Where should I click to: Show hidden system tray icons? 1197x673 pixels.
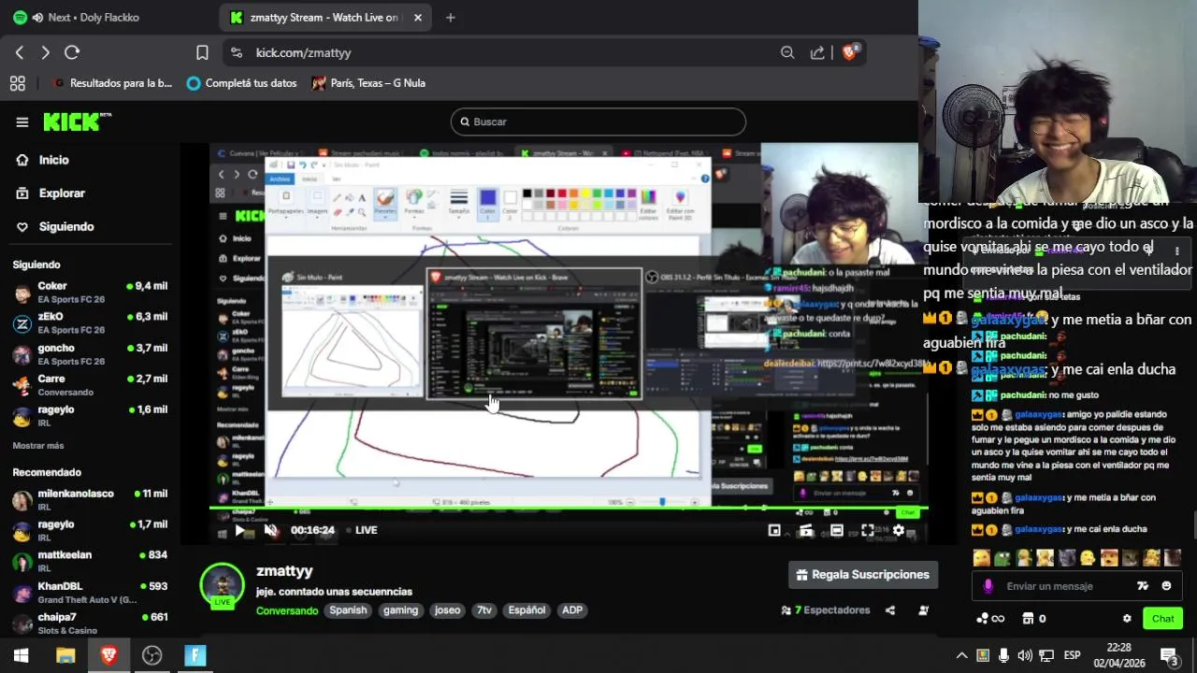961,655
